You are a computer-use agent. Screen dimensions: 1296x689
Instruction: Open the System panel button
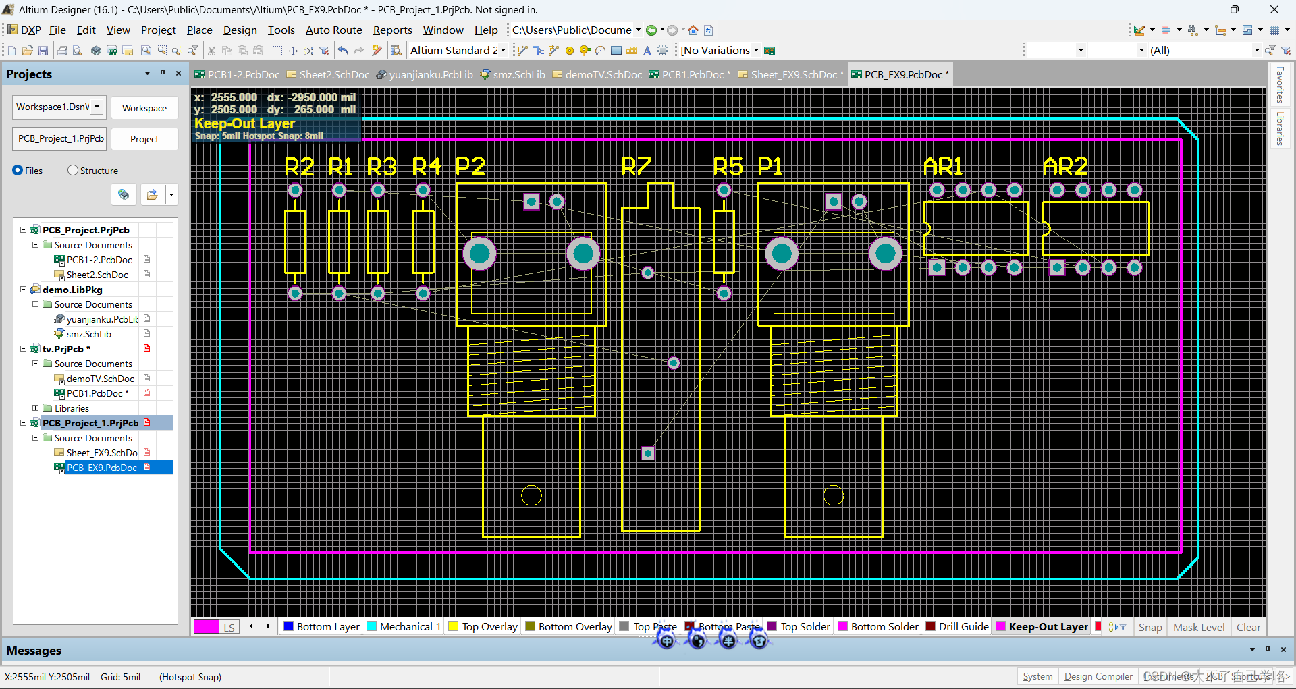coord(1037,676)
